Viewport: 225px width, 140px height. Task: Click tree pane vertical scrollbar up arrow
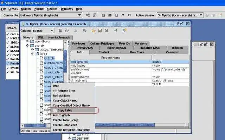(x=65, y=42)
